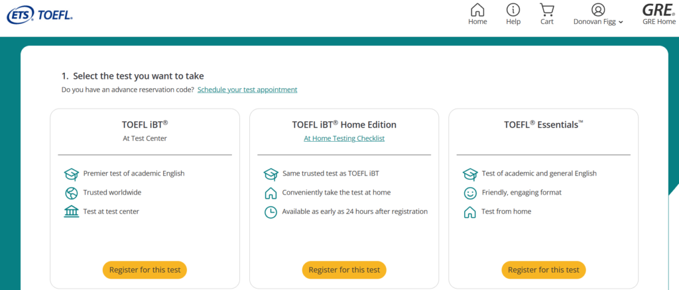Open the shopping Cart icon
The width and height of the screenshot is (679, 290).
(x=547, y=15)
